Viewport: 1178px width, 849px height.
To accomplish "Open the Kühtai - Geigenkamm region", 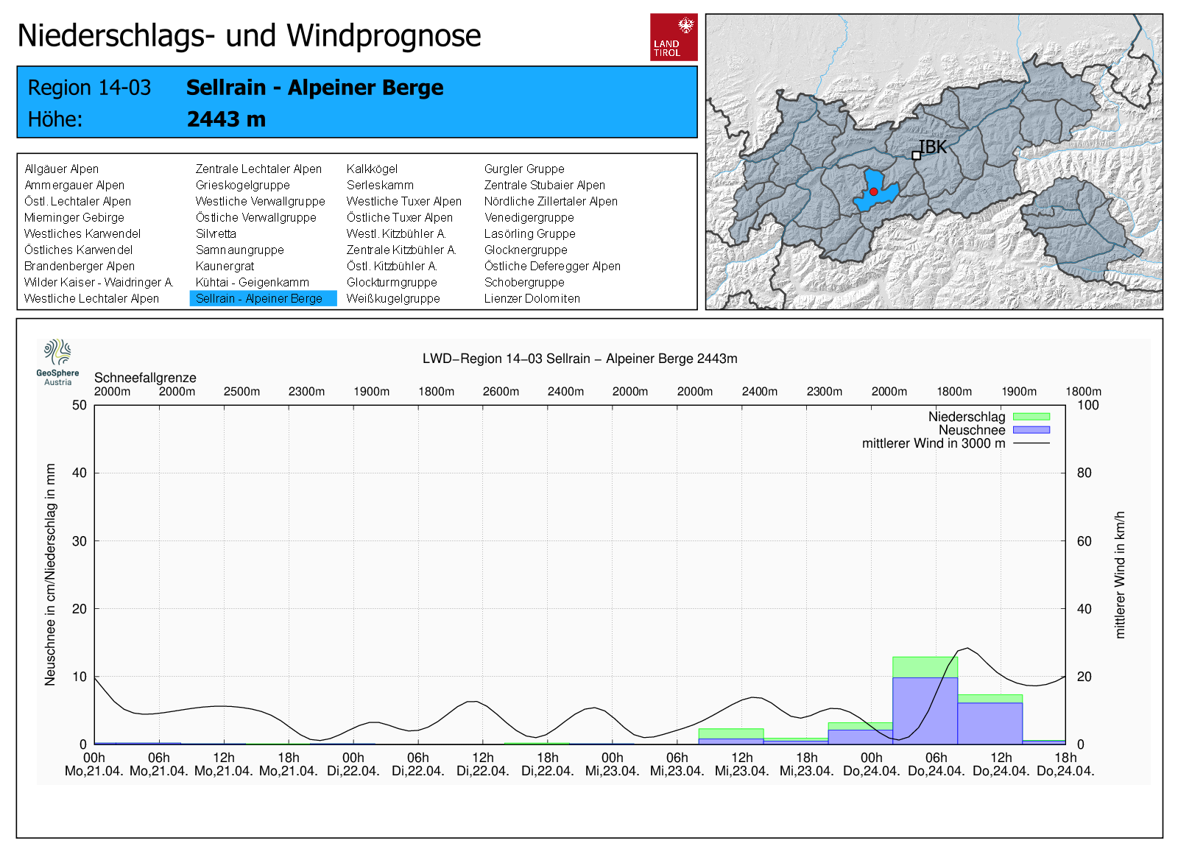I will click(x=252, y=282).
